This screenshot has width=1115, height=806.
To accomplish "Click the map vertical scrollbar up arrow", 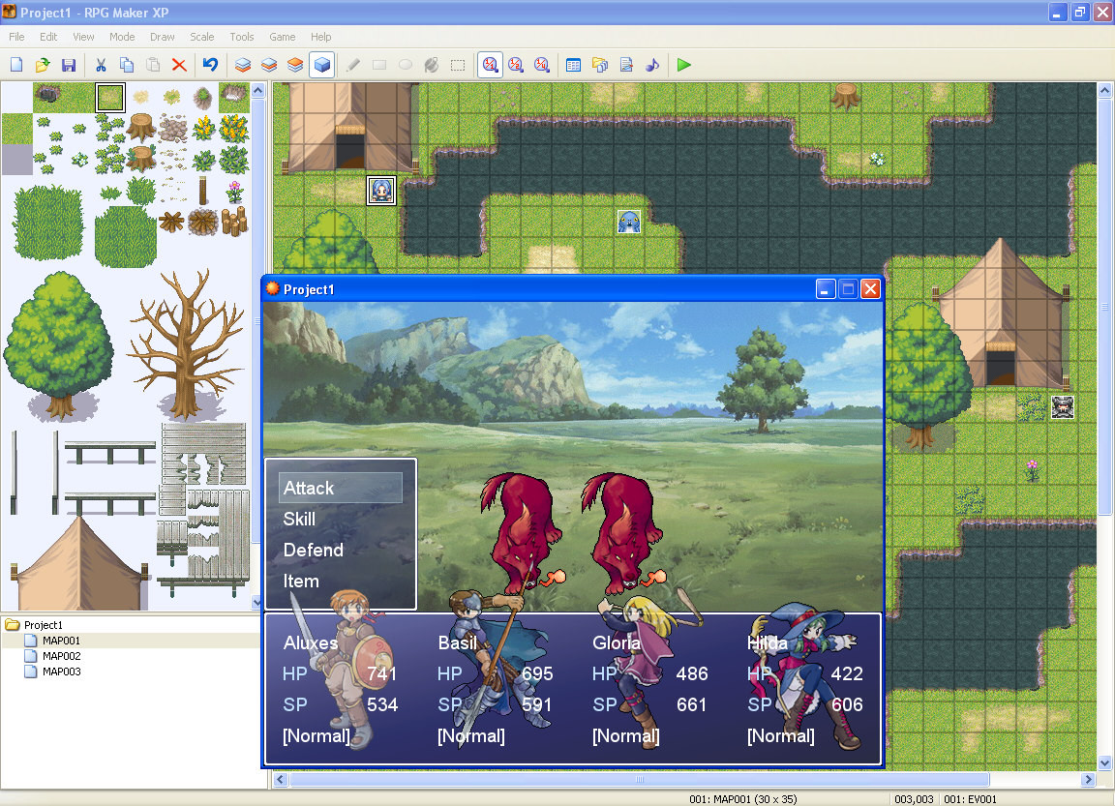I will tap(1105, 90).
